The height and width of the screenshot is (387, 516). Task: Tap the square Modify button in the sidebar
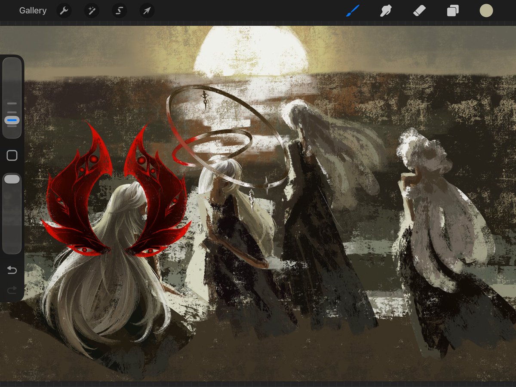click(x=12, y=156)
